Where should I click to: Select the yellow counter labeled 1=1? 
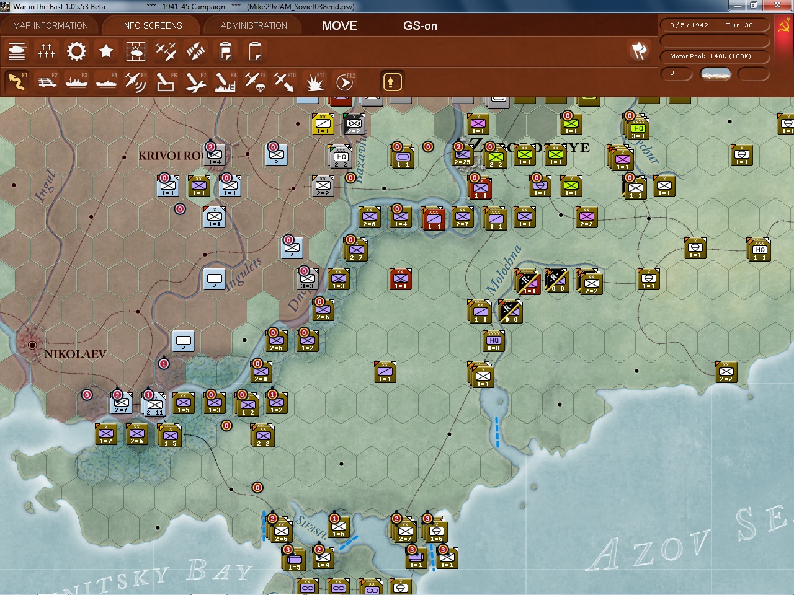[x=323, y=124]
